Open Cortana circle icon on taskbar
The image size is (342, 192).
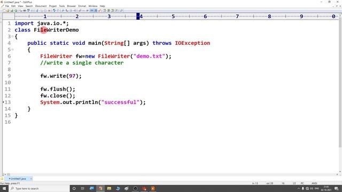click(x=74, y=188)
